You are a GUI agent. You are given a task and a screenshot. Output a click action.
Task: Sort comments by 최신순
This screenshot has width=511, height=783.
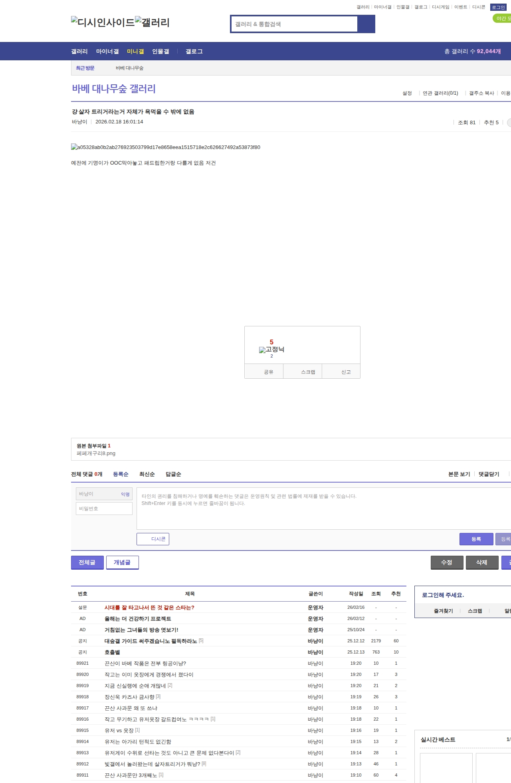(147, 474)
